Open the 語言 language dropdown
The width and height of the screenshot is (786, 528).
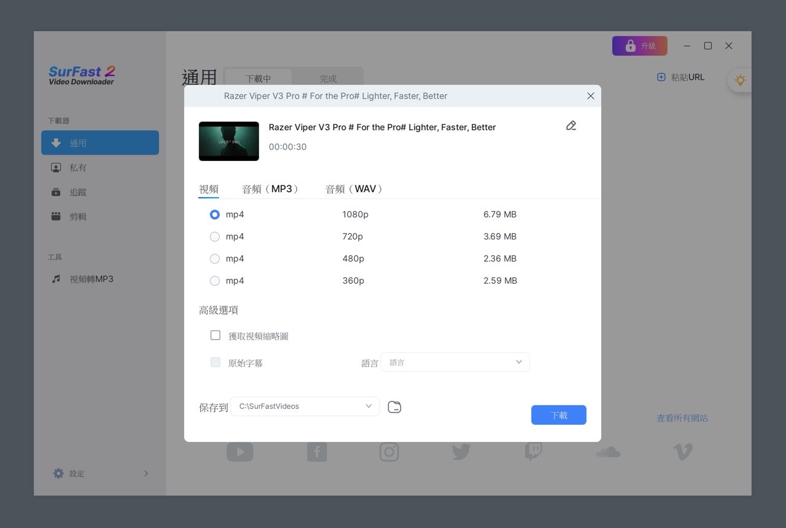[x=455, y=362]
